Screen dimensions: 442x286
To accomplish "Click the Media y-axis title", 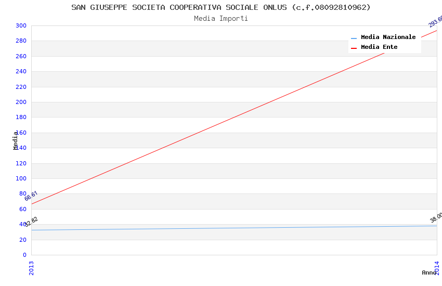I will pos(15,140).
